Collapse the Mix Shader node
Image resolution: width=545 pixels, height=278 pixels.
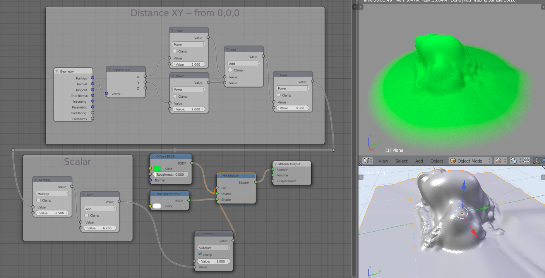pyautogui.click(x=220, y=176)
